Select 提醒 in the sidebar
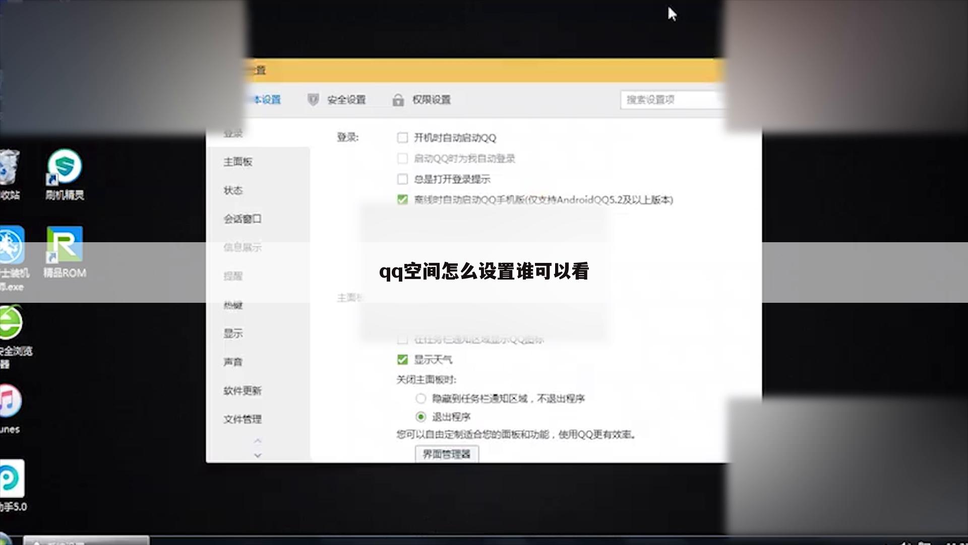 (233, 276)
